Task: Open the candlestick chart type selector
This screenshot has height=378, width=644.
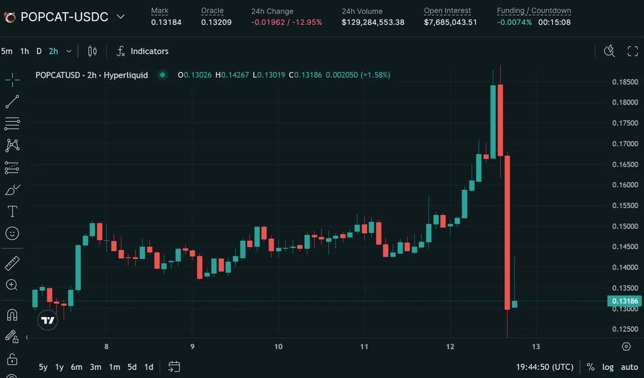Action: 92,51
